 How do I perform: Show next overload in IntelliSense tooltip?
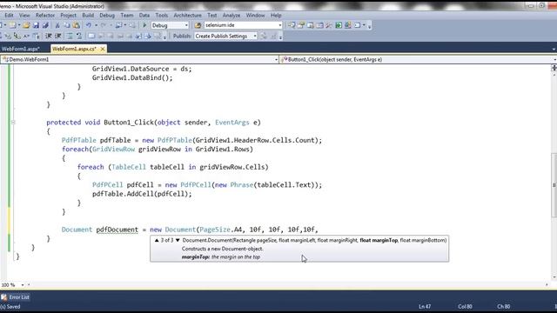coord(178,240)
